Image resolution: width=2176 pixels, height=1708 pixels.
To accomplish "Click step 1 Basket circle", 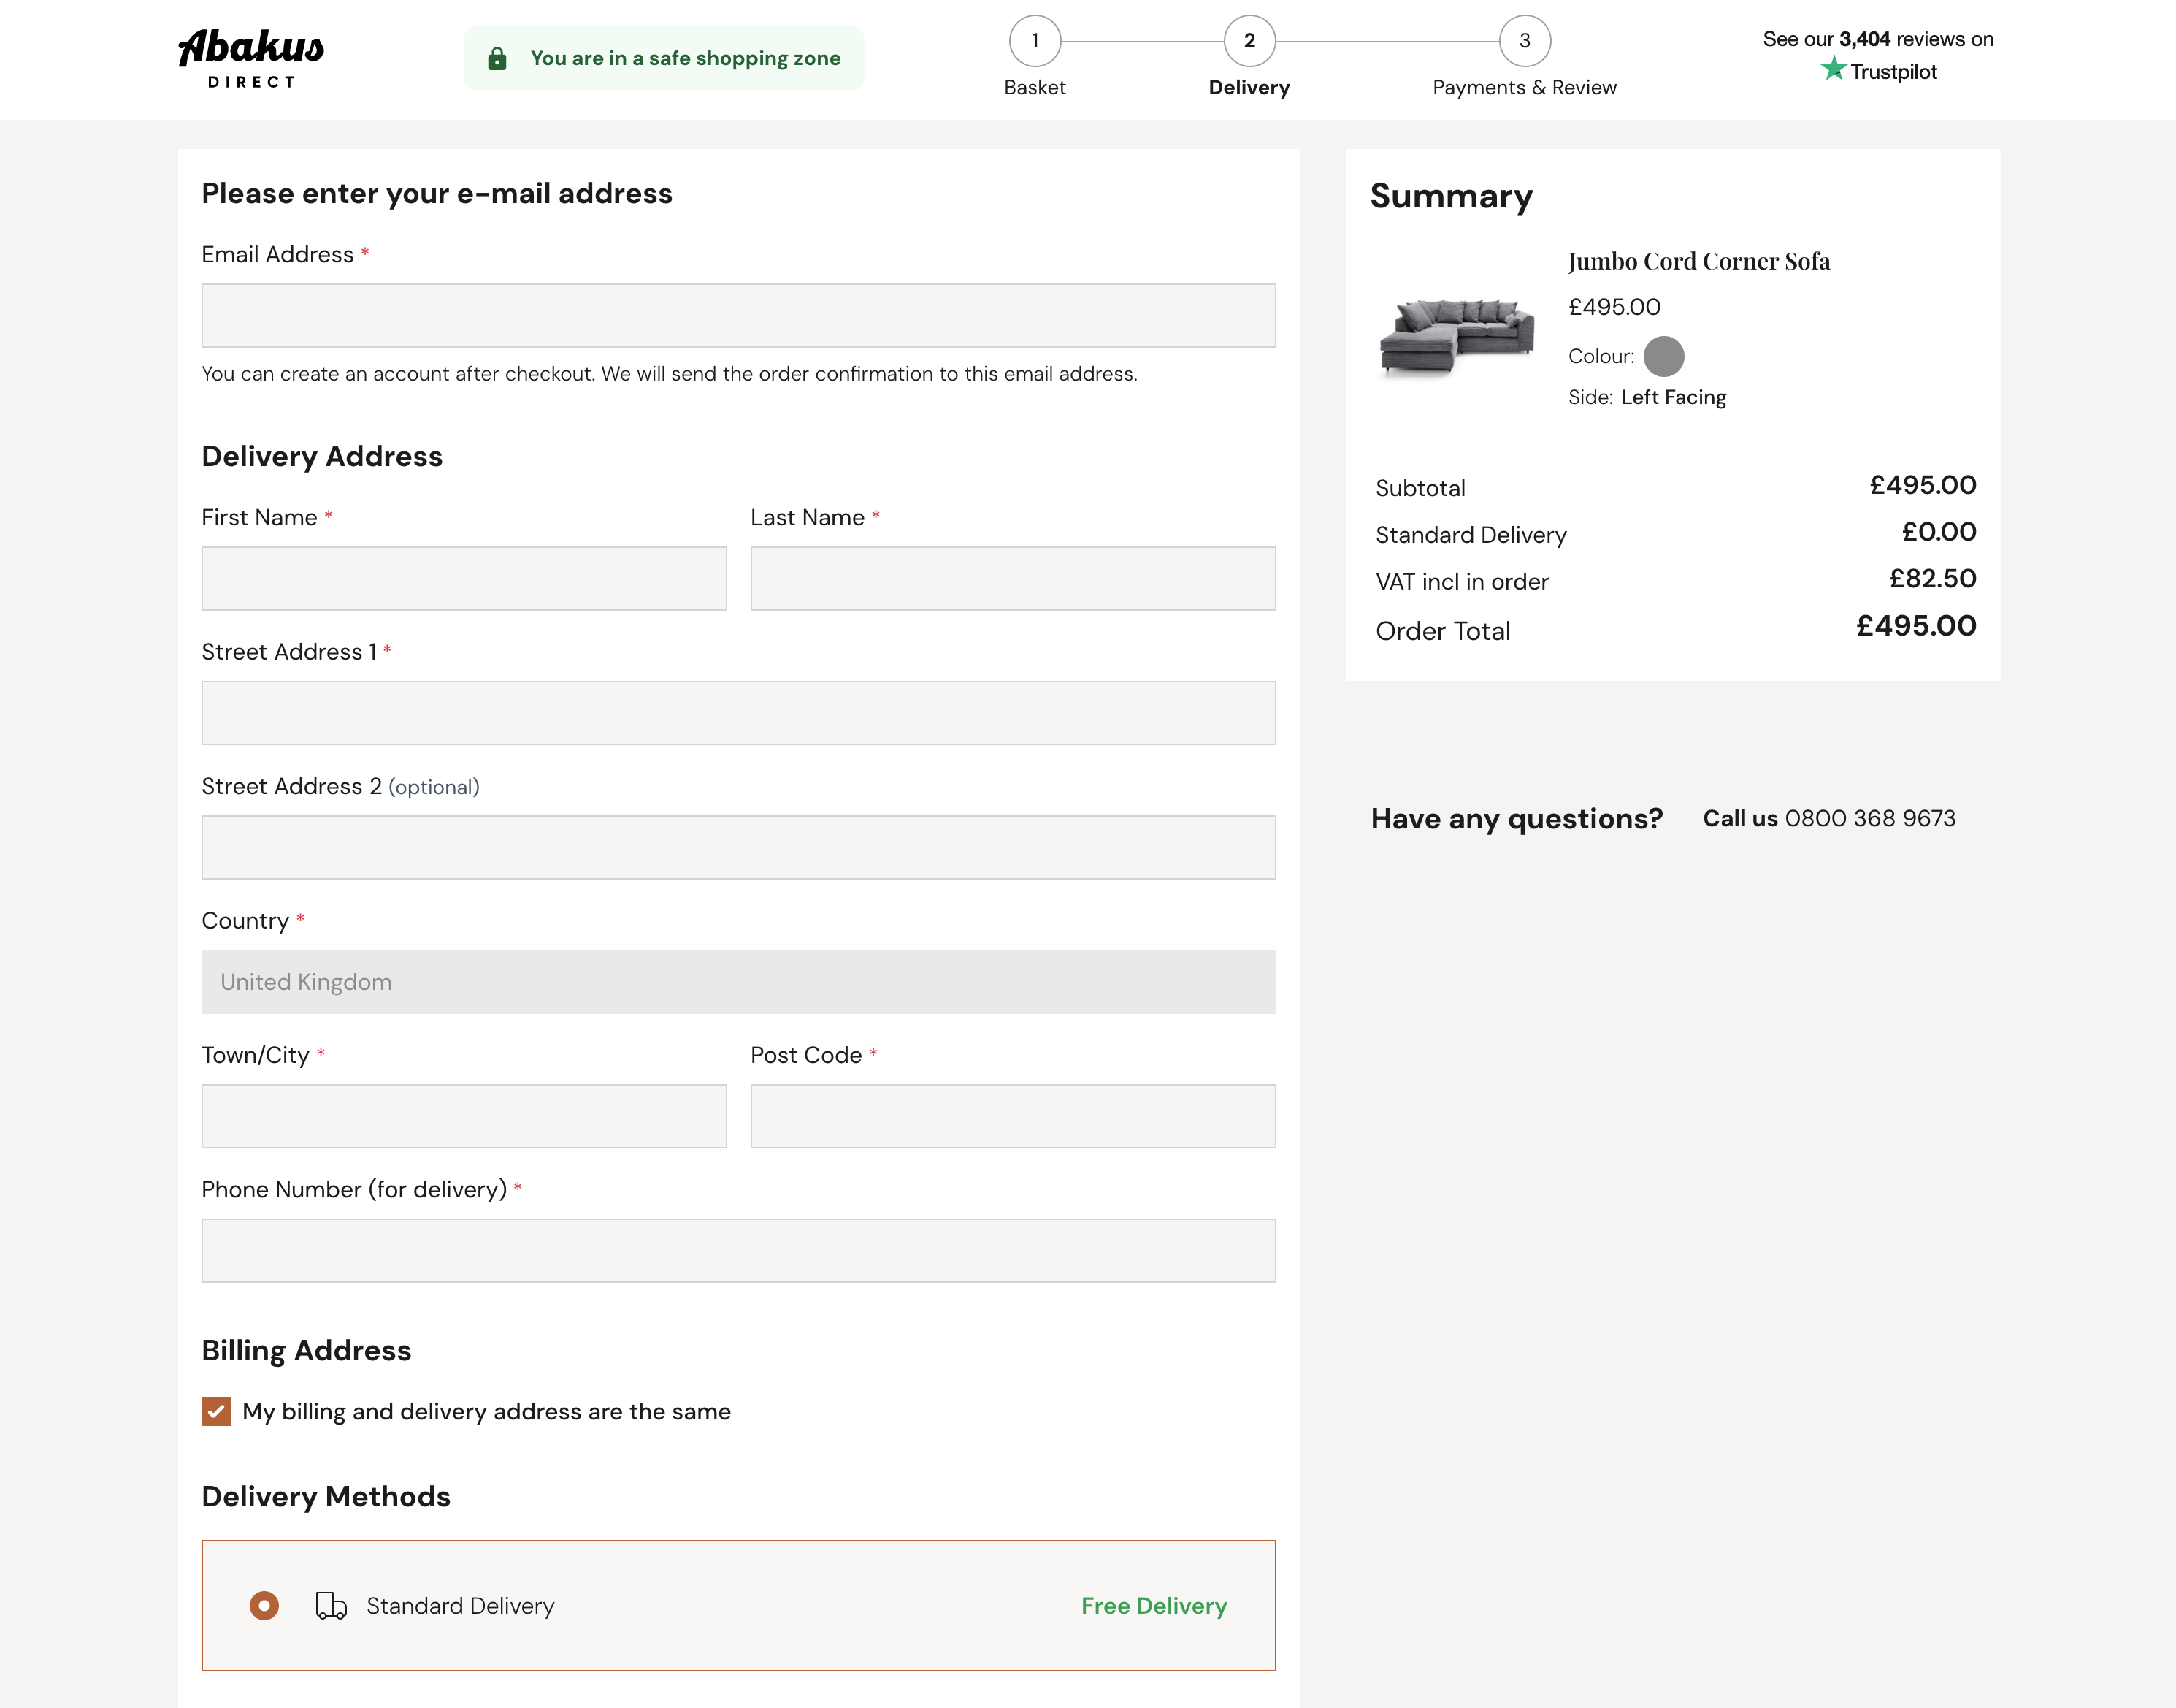I will coord(1035,41).
